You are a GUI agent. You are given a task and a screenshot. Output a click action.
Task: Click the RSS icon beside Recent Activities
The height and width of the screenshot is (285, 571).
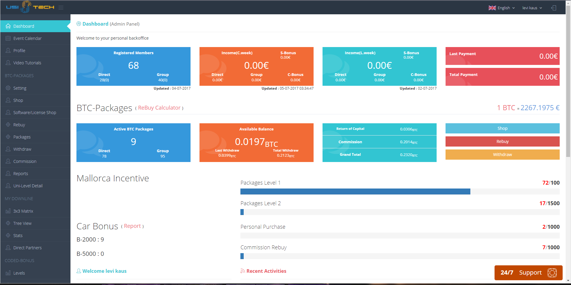242,271
